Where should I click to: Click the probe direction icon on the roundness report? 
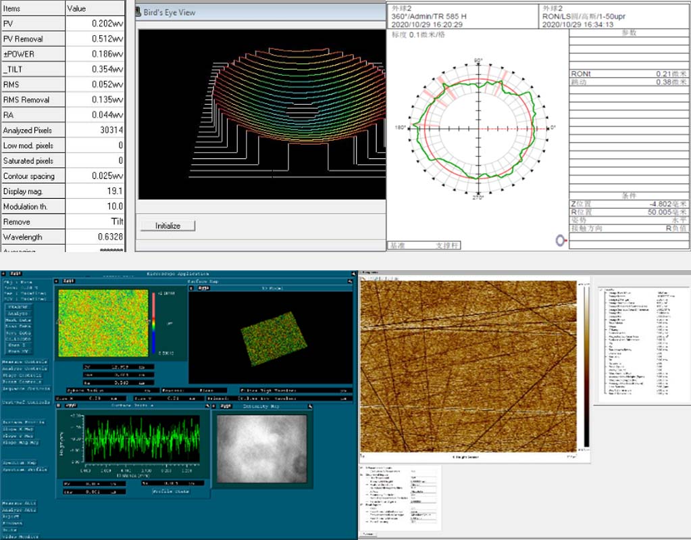pyautogui.click(x=561, y=239)
